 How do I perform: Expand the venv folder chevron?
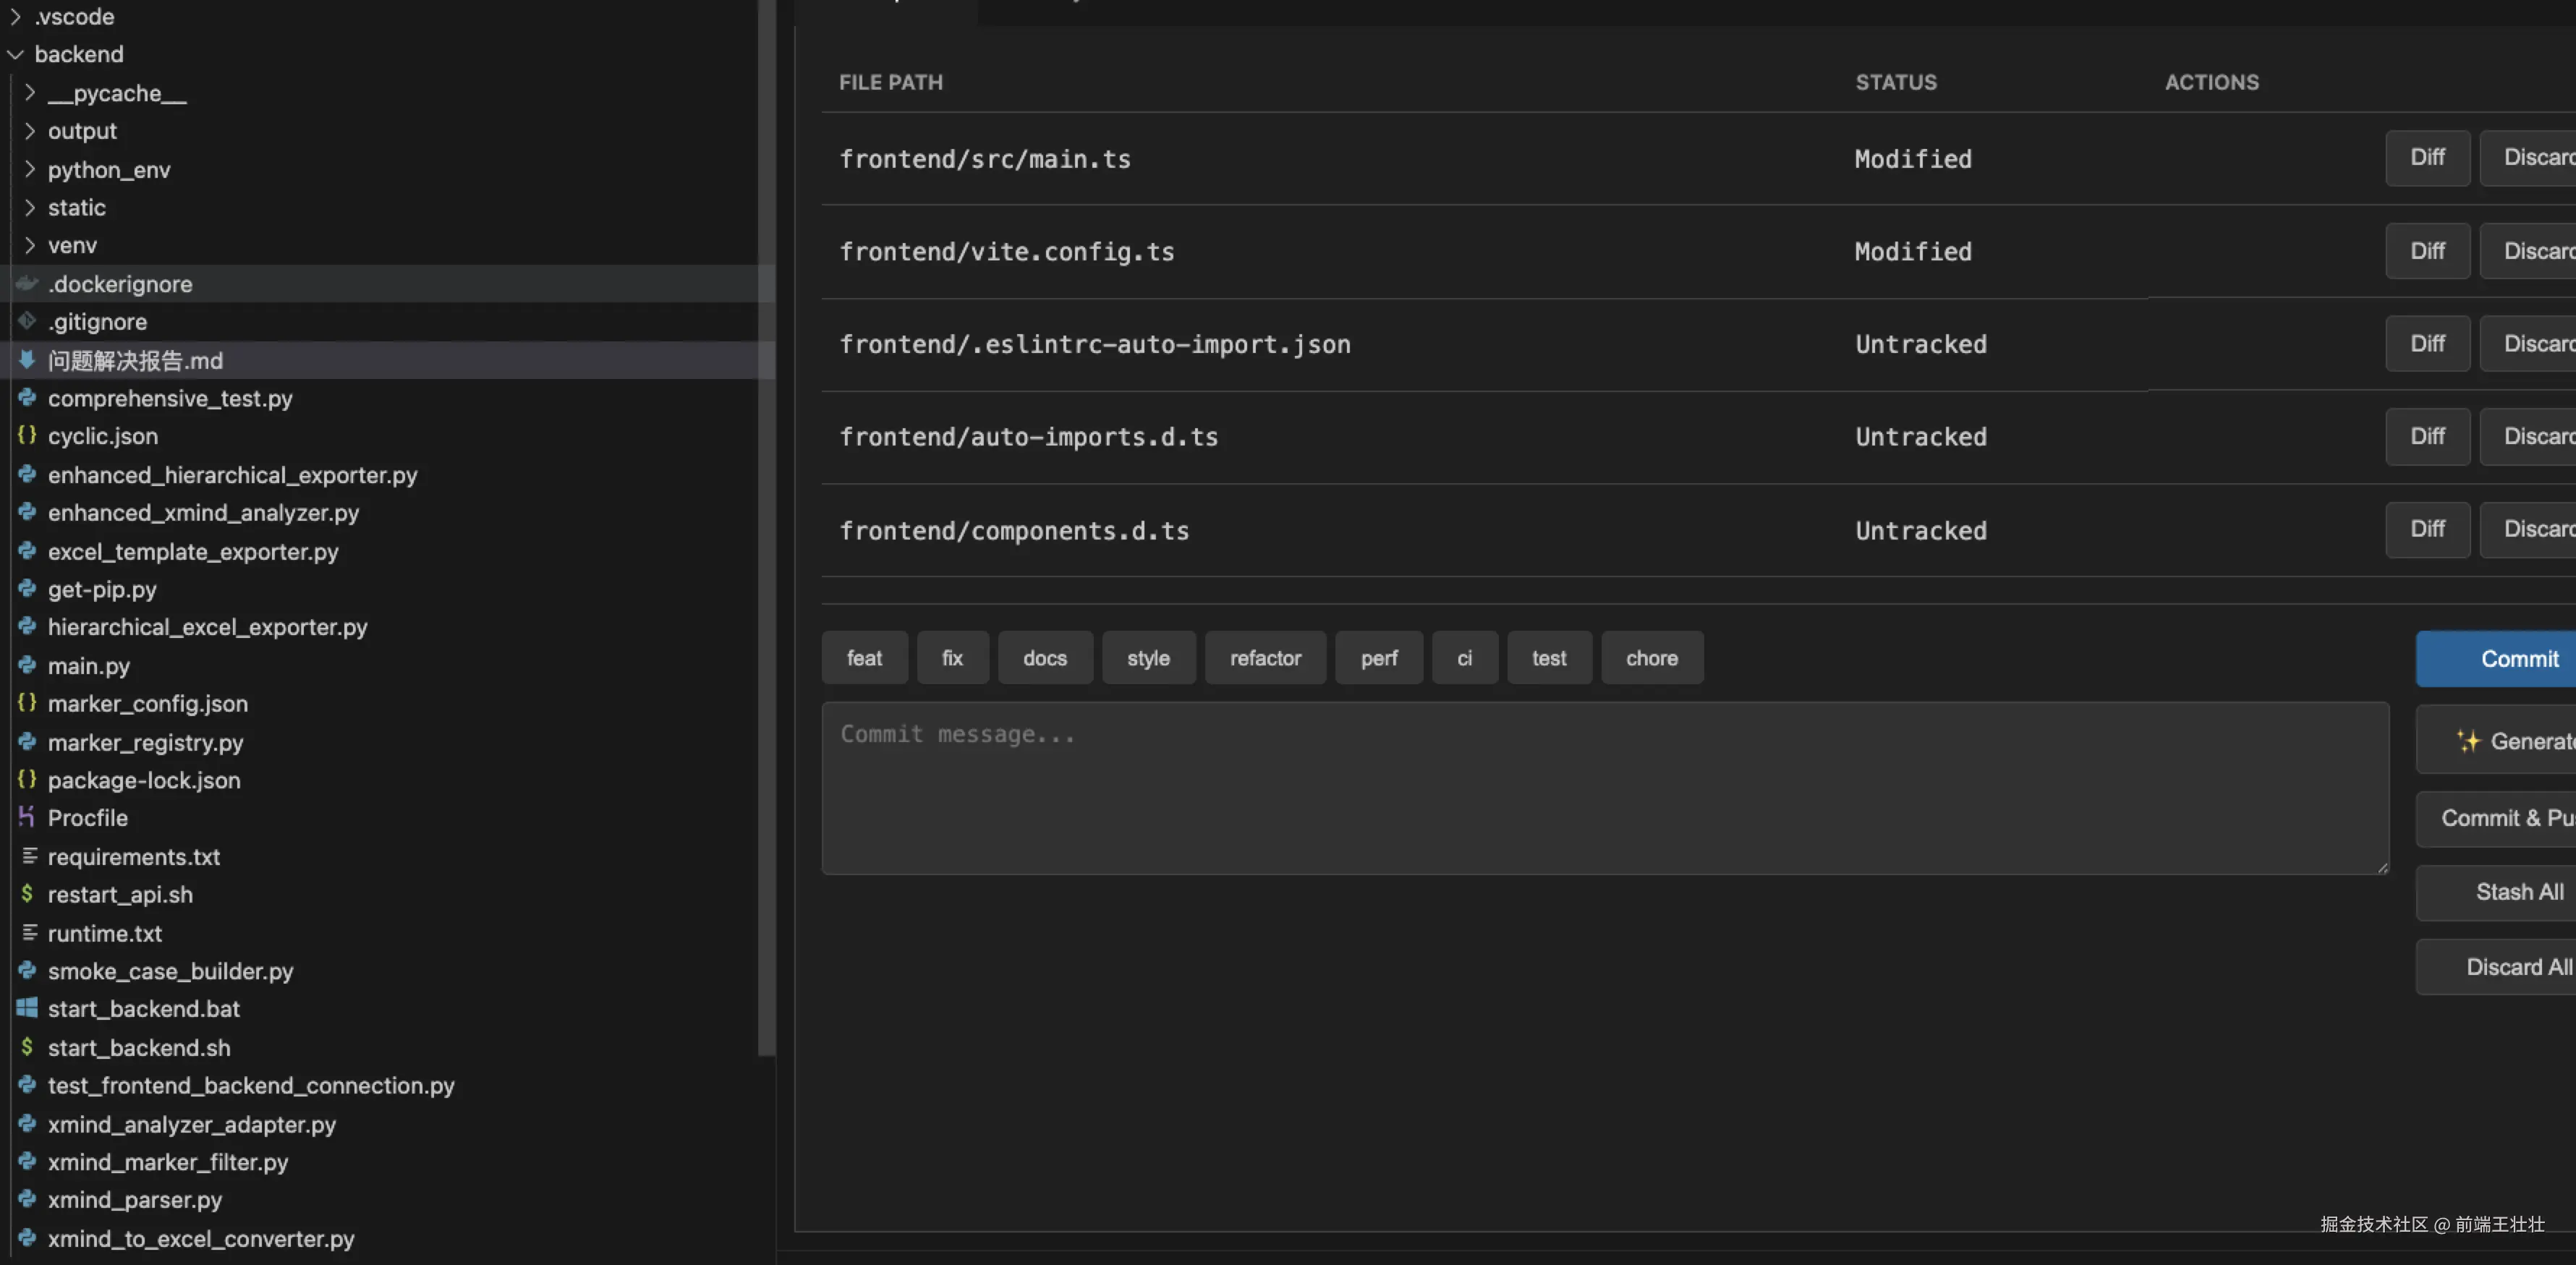pyautogui.click(x=29, y=245)
